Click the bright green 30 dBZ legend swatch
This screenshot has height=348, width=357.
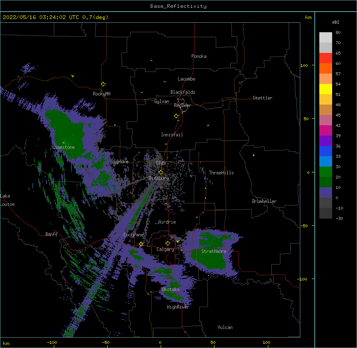(x=326, y=172)
